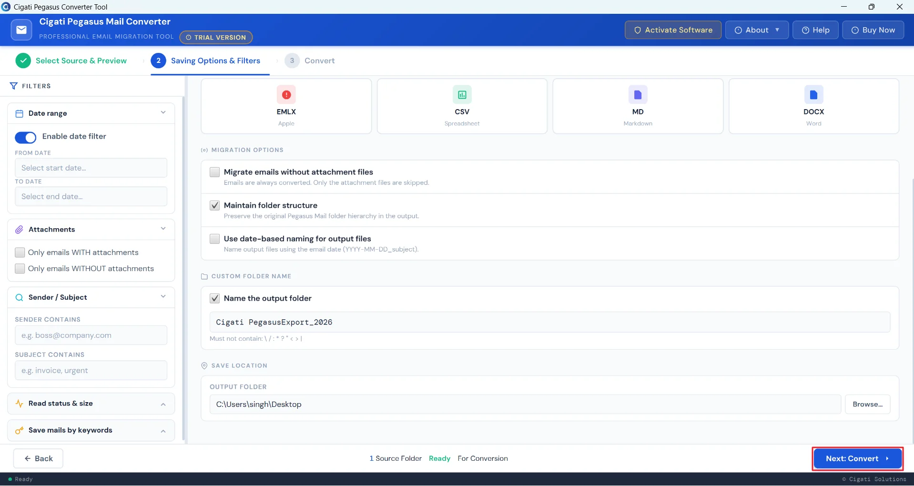This screenshot has height=486, width=914.
Task: Open the To Date end date picker
Action: (x=91, y=196)
